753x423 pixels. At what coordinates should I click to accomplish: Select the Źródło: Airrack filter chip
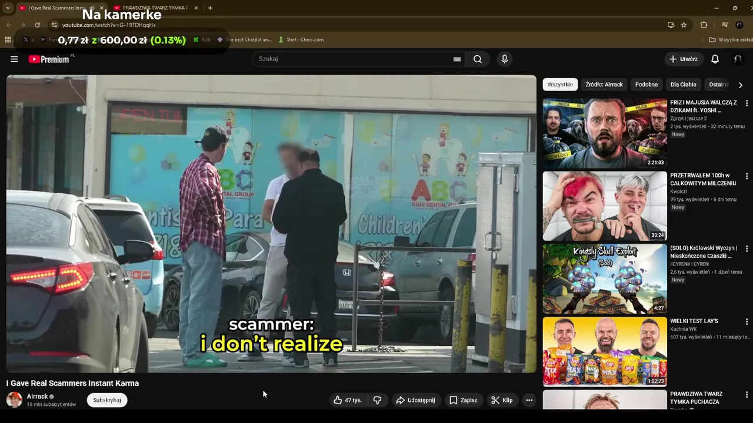(x=604, y=85)
